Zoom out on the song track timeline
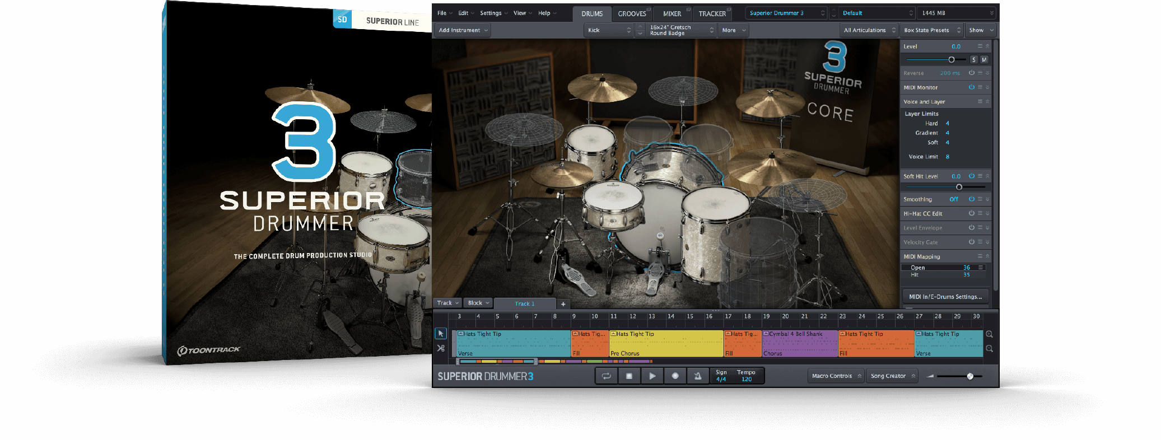1161x440 pixels. [990, 349]
